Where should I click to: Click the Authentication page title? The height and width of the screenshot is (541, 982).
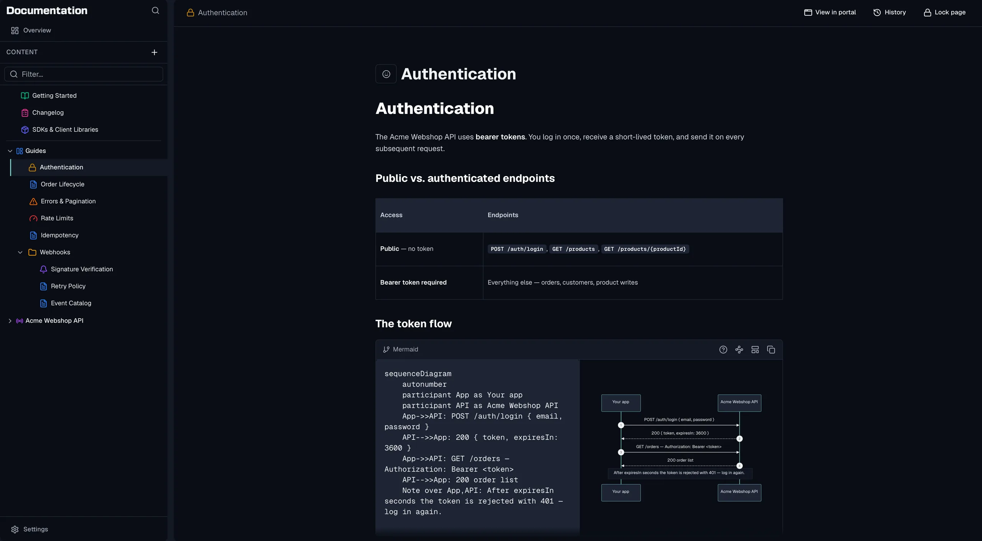tap(458, 74)
